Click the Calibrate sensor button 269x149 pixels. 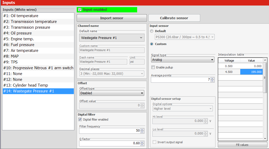pos(174,18)
